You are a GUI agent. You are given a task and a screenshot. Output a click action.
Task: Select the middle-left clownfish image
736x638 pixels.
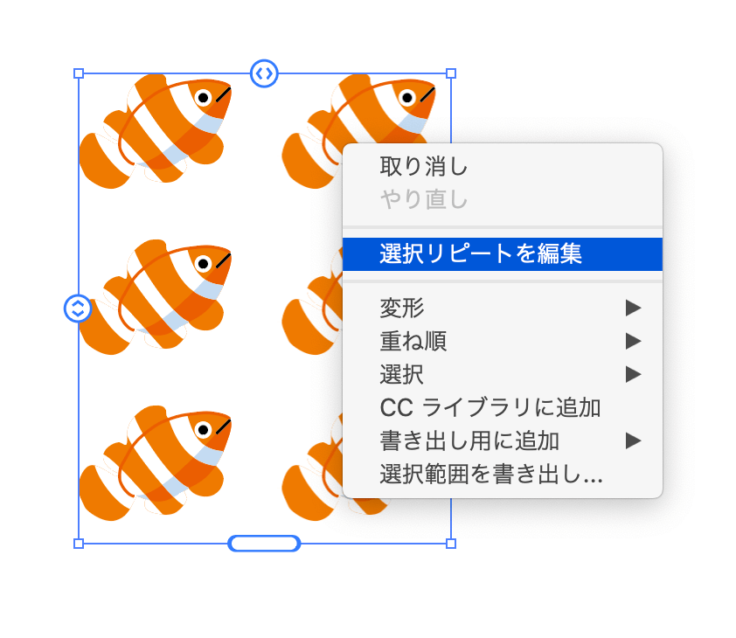click(156, 296)
